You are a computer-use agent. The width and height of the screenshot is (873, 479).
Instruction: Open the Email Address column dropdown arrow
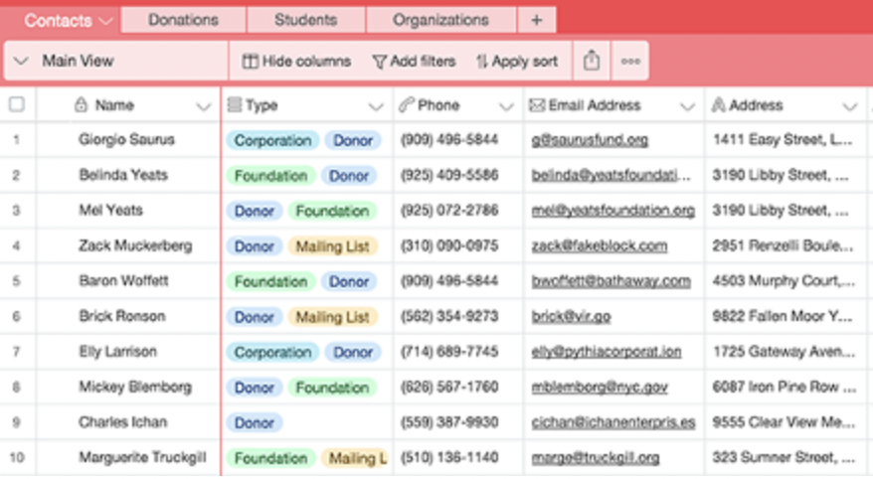(688, 106)
